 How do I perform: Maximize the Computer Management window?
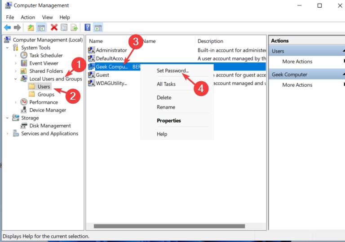[319, 6]
